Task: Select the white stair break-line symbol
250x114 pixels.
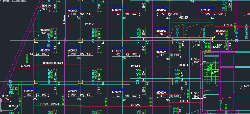Action: (215, 72)
